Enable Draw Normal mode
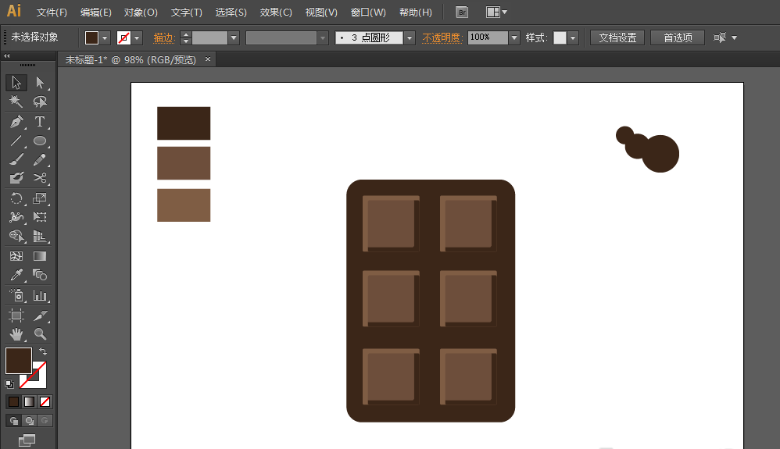The height and width of the screenshot is (449, 780). 14,421
